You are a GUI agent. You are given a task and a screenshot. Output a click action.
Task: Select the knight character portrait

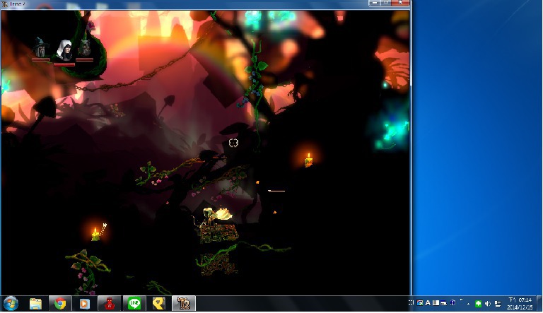coord(85,48)
